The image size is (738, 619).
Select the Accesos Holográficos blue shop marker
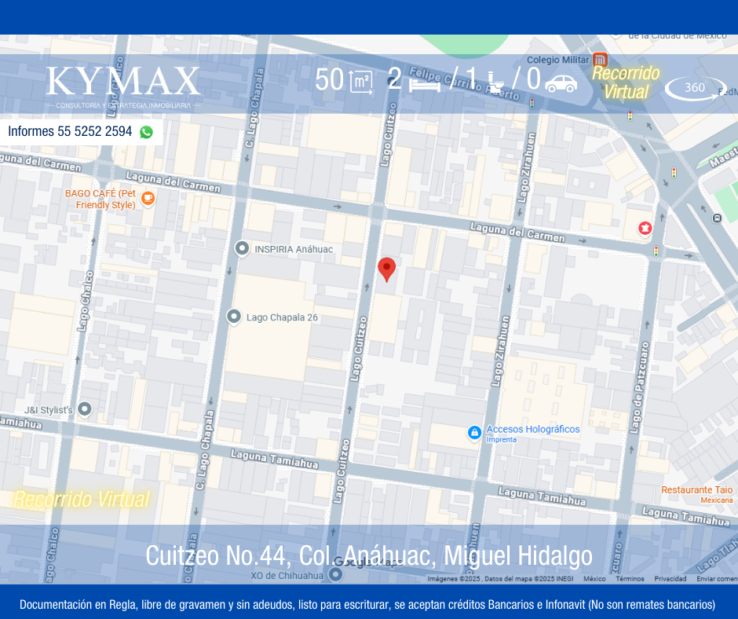[x=474, y=433]
